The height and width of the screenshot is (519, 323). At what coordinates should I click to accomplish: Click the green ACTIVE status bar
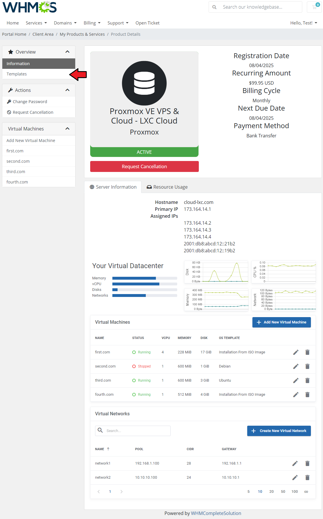144,152
